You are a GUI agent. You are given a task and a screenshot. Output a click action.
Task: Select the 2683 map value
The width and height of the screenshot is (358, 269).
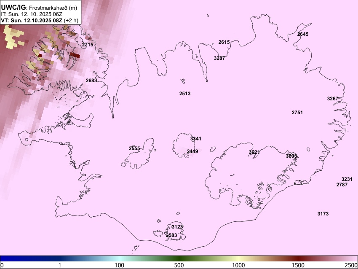(x=91, y=81)
